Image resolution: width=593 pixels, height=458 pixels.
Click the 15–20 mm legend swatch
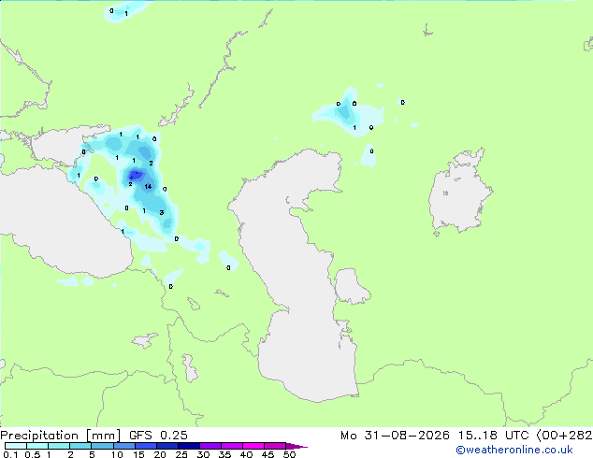coord(146,446)
